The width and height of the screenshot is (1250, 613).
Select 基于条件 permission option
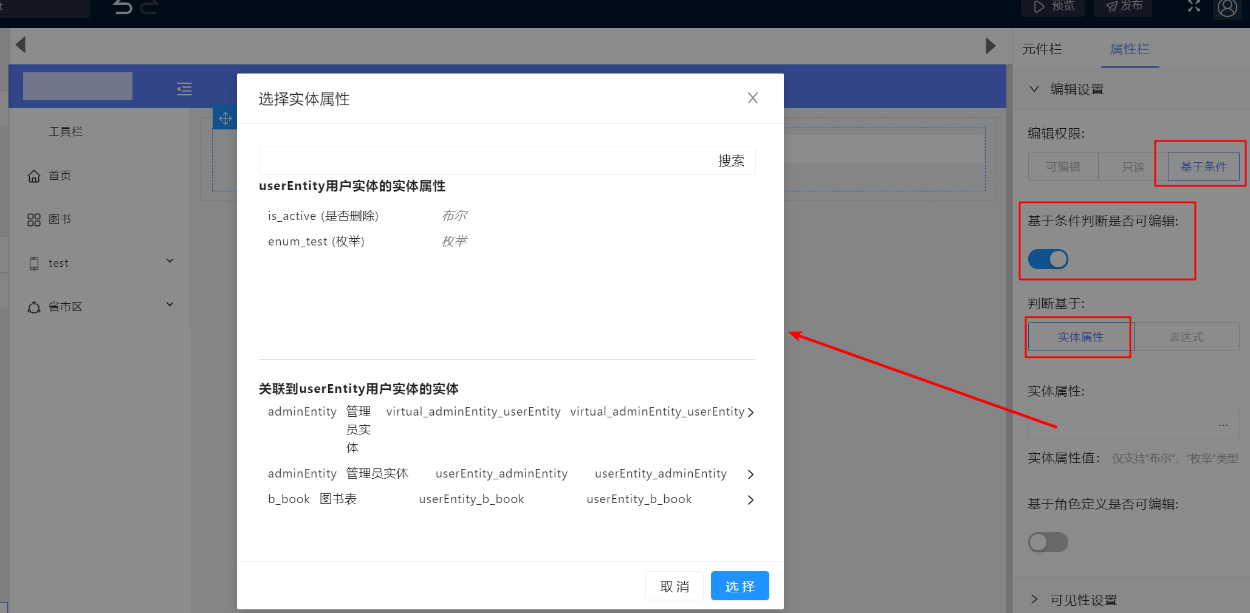tap(1204, 166)
